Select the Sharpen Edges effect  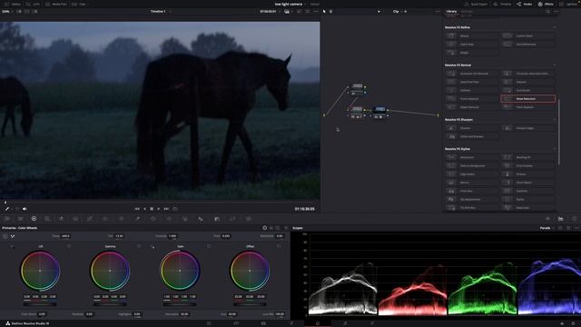[528, 128]
